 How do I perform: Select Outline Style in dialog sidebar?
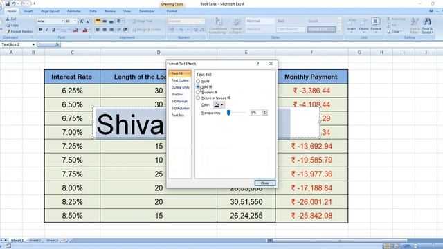(180, 88)
